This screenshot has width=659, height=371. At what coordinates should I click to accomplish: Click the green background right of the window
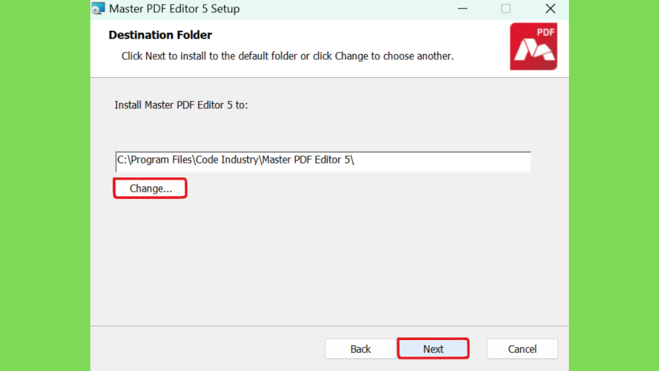(x=613, y=185)
